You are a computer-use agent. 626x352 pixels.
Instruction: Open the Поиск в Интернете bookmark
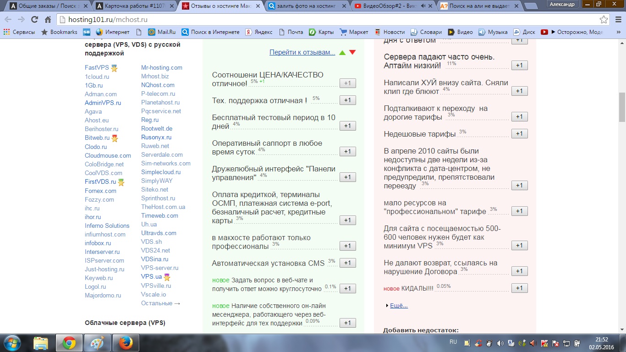(210, 32)
